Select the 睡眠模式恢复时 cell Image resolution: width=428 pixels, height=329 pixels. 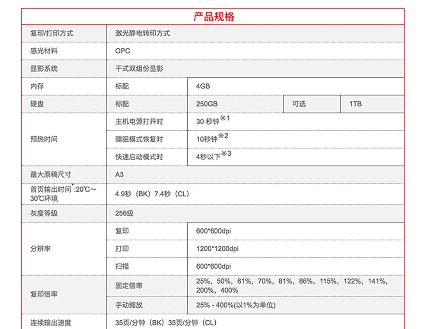pyautogui.click(x=139, y=139)
